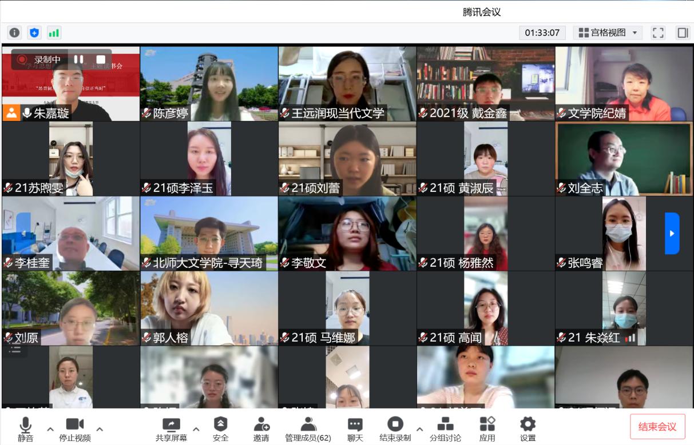Image resolution: width=694 pixels, height=445 pixels.
Task: Stop the video camera (停止视频)
Action: 75,428
